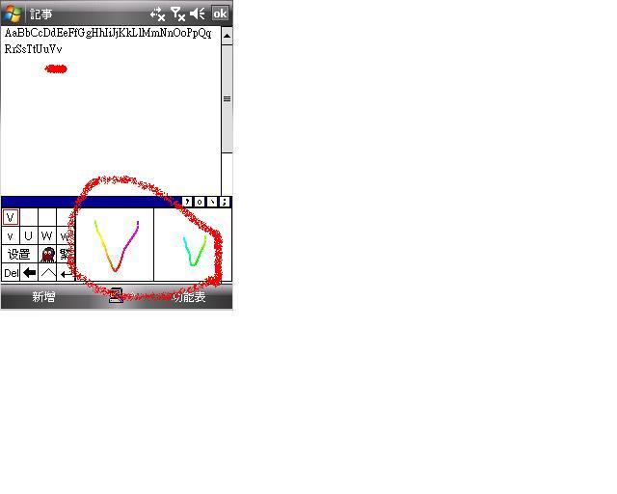Open the Windows Start menu flag

tap(13, 14)
